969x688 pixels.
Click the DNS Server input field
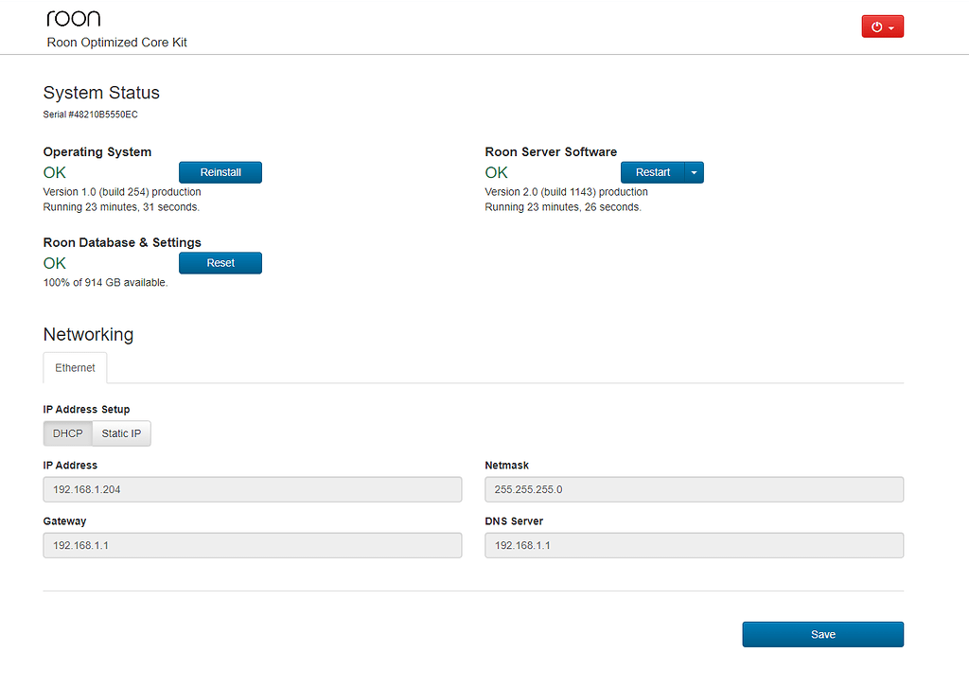point(694,545)
